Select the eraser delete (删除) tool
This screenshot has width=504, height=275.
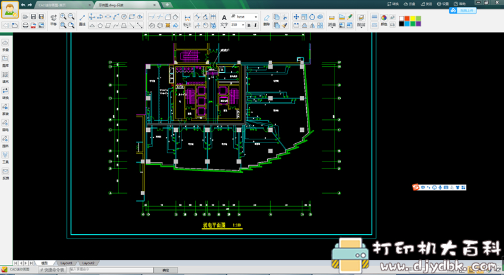266,20
